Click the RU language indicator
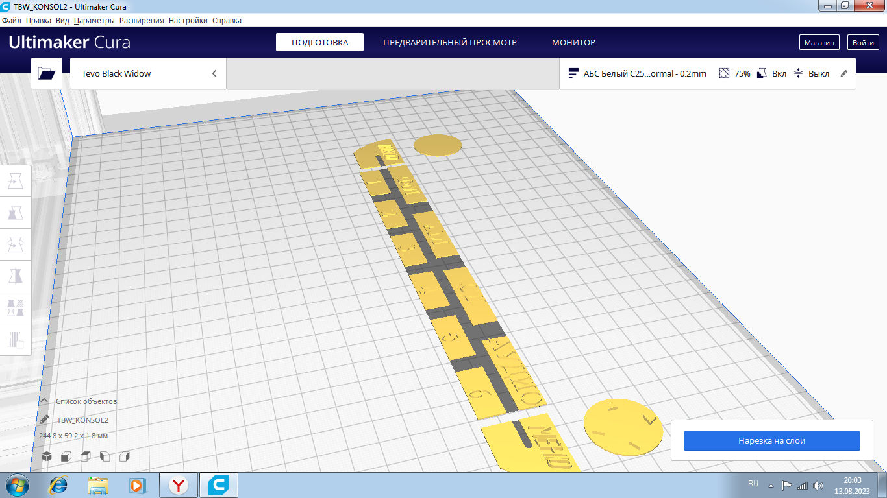This screenshot has width=887, height=498. [753, 484]
